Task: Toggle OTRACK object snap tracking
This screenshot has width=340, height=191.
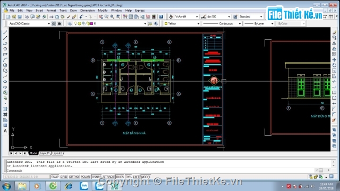Action: click(x=108, y=177)
